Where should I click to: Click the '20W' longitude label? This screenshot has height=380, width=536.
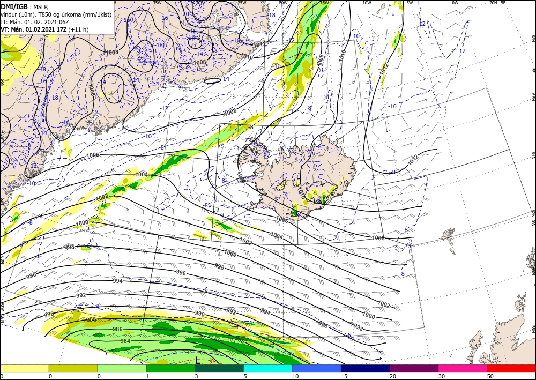[x=283, y=3]
